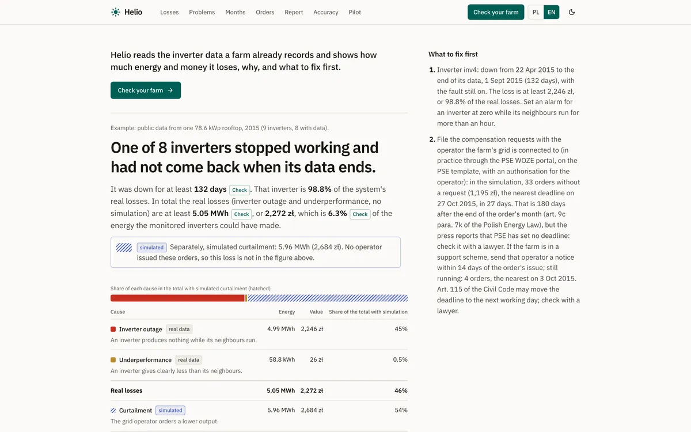Click the simulated badge in the curtailment notice

point(152,247)
